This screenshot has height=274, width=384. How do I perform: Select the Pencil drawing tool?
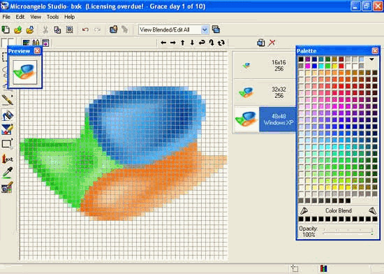[7, 100]
